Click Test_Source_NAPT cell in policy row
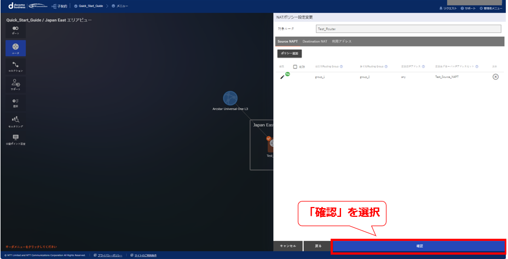The height and width of the screenshot is (259, 508). click(447, 77)
